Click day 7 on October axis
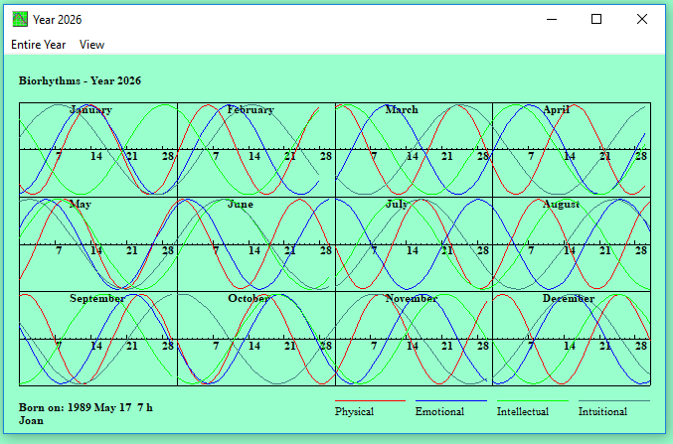The height and width of the screenshot is (444, 673). (216, 346)
